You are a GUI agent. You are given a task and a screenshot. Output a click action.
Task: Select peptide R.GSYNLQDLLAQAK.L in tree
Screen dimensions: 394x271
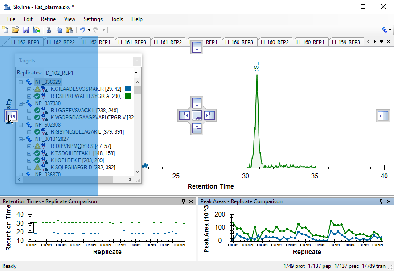tap(87, 132)
